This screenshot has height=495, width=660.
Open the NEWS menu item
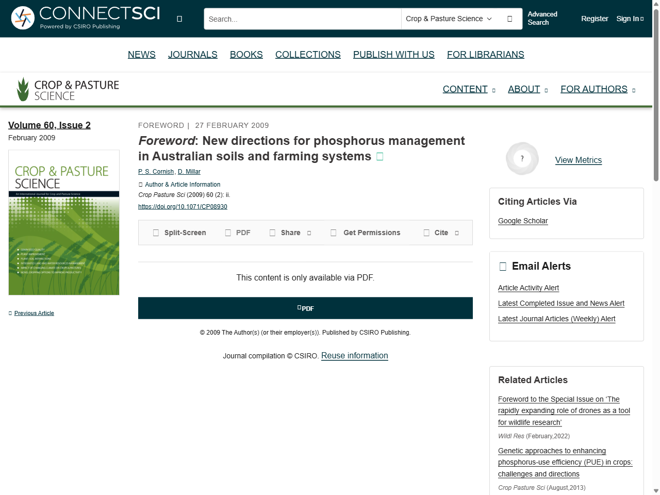tap(142, 55)
